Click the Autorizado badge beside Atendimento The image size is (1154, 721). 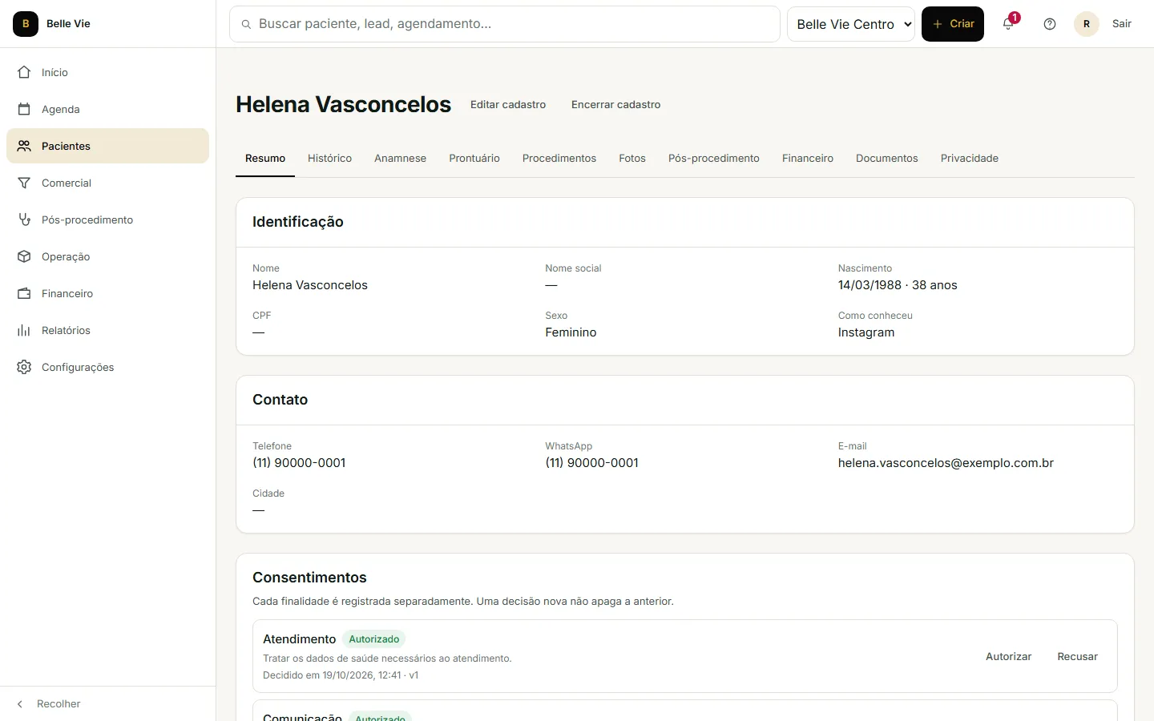coord(374,639)
